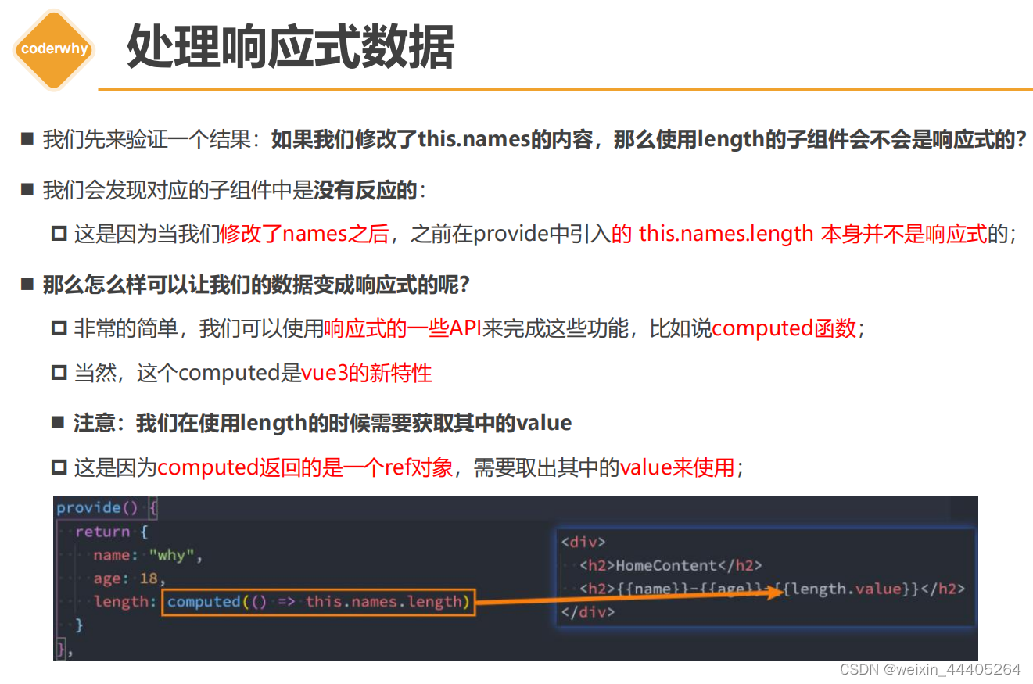Click the code <h2>HomeContent</h2>

670,565
